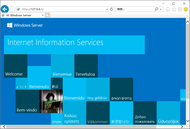
Task: Click the Benvenuto tile
Action: tap(39, 78)
